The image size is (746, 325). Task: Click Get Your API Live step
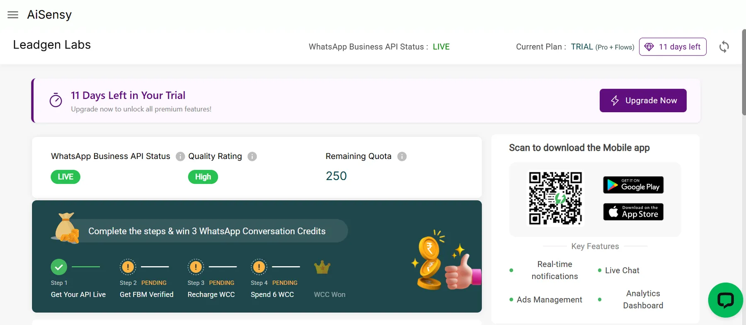[x=78, y=294]
